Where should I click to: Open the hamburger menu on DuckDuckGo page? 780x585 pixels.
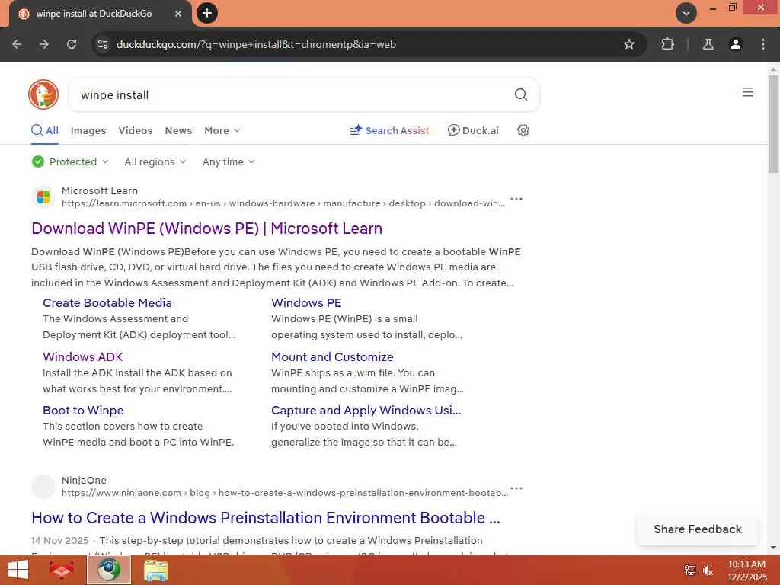[x=748, y=92]
